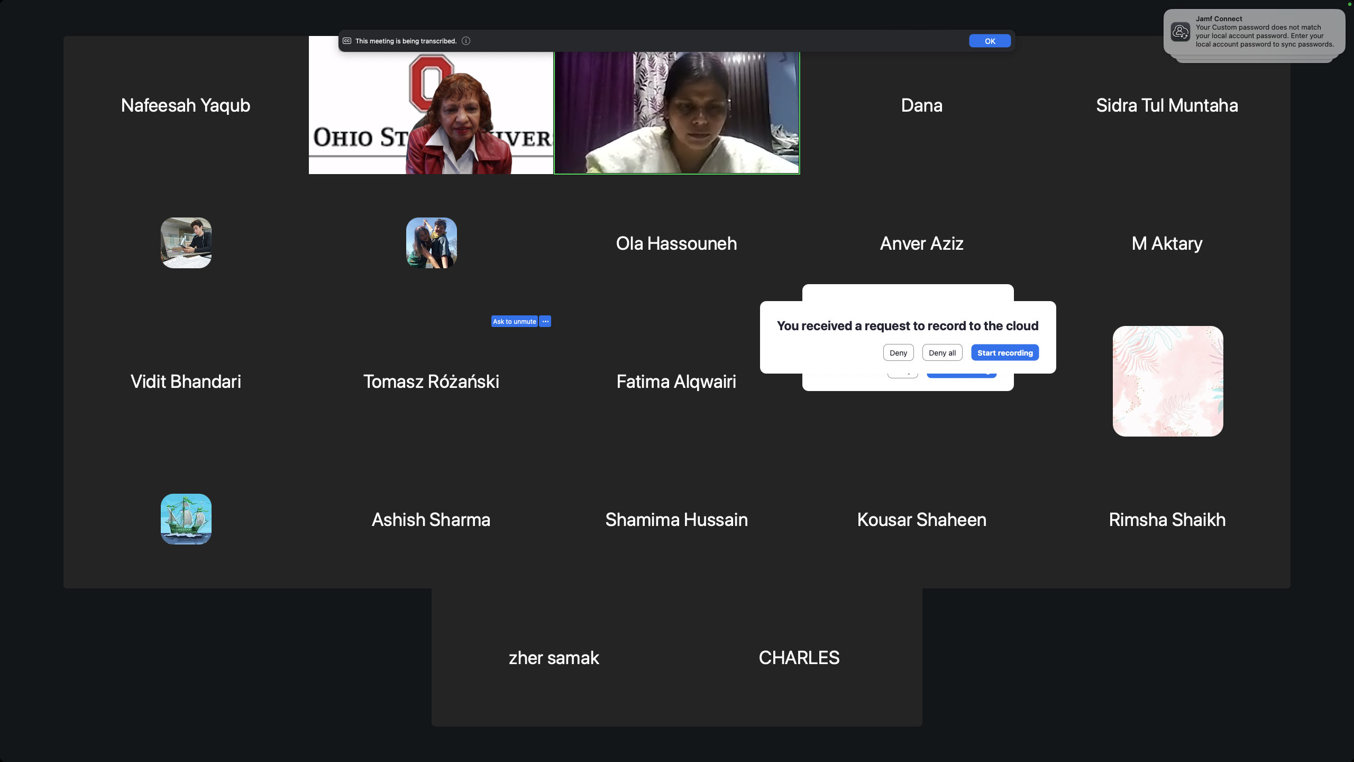Select the Ohio State background video tile

[431, 114]
